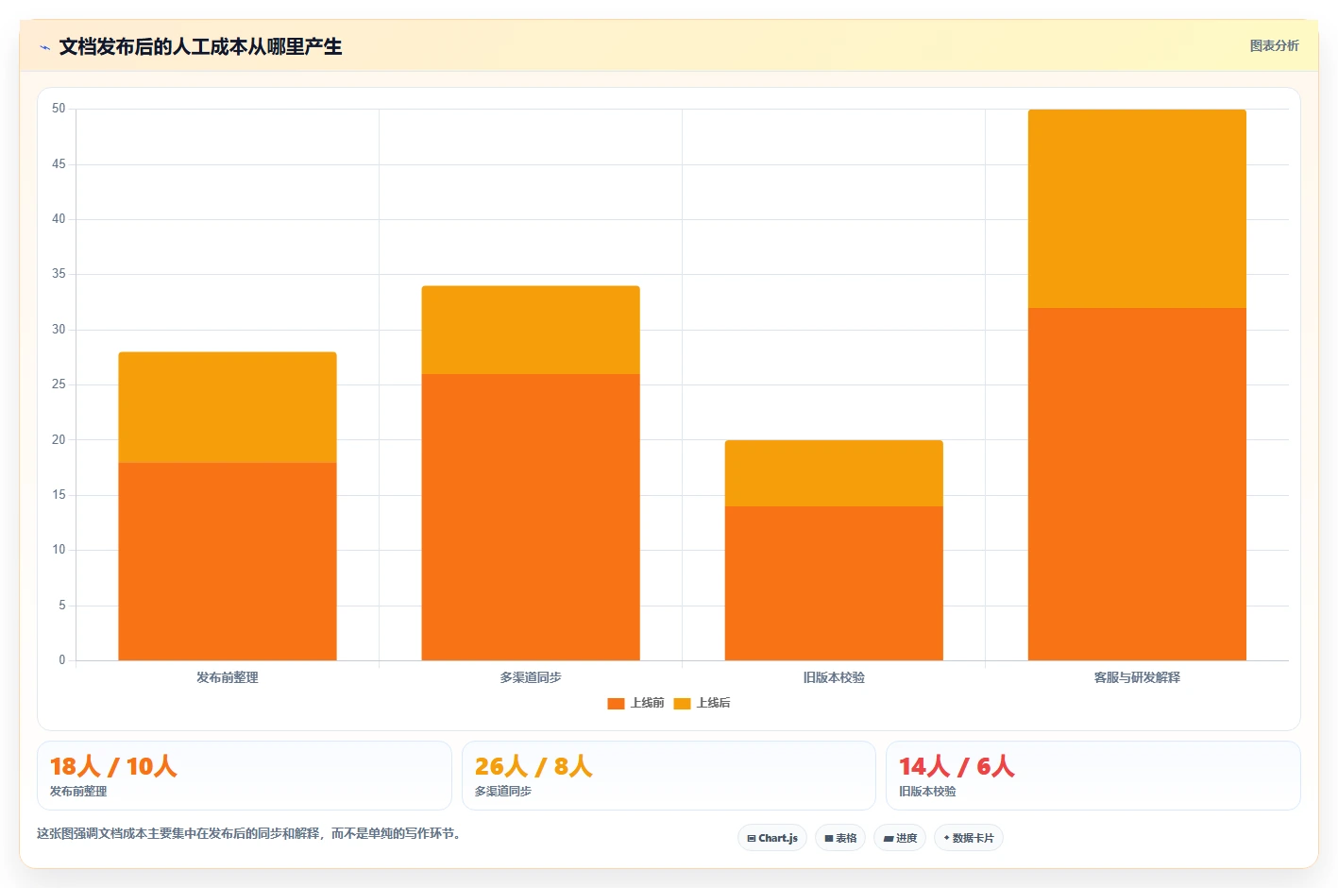Viewport: 1338px width, 888px height.
Task: Select the Chart.js tag
Action: tap(772, 838)
